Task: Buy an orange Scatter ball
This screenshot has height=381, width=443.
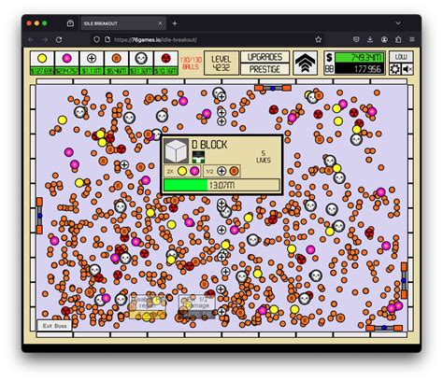Action: pos(116,59)
